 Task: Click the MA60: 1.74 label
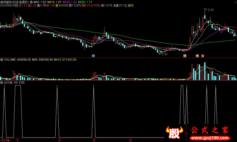coord(85,2)
